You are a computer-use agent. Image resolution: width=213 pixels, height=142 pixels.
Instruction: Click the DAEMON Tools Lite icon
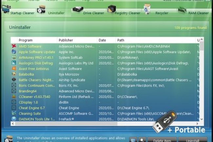point(14,119)
